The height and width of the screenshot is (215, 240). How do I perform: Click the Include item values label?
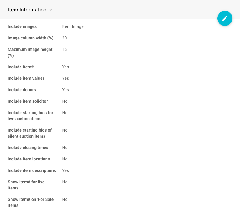click(26, 78)
